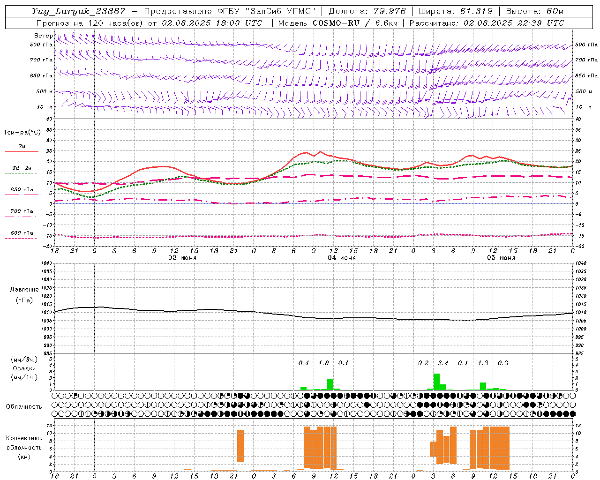The height and width of the screenshot is (480, 600).
Task: Click the "(мм/1ч.)" precipitation unit label
Action: click(x=25, y=377)
